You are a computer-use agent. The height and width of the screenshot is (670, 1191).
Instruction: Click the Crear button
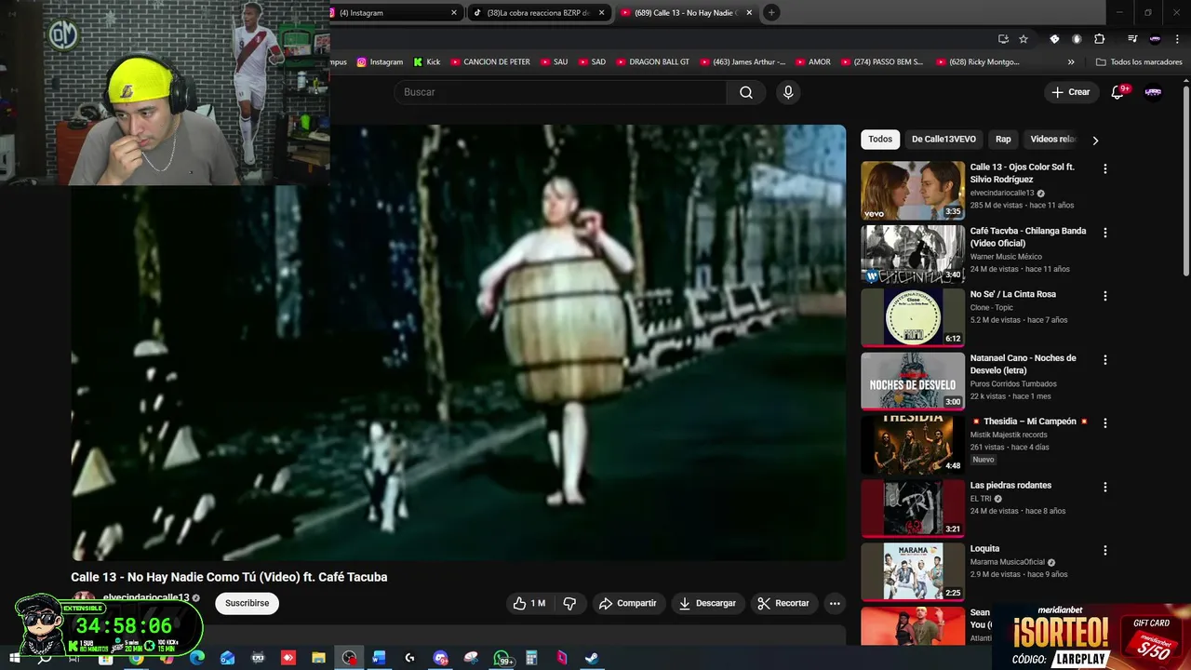pos(1071,92)
